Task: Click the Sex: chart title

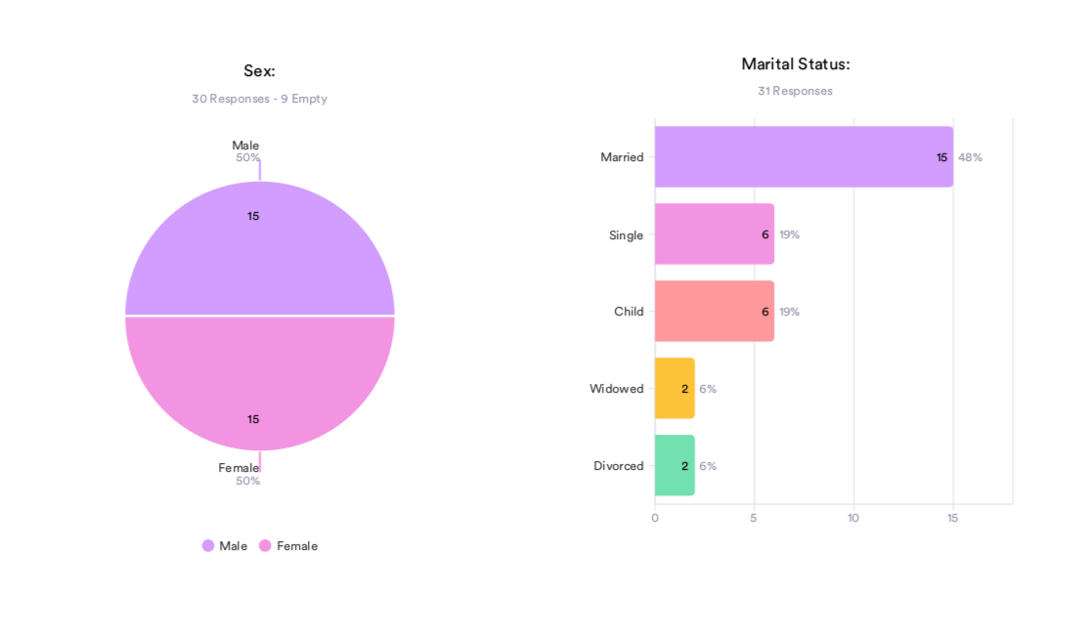Action: [260, 71]
